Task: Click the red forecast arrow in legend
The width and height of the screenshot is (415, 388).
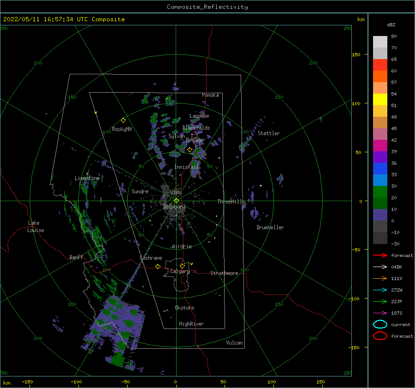Action: click(380, 255)
